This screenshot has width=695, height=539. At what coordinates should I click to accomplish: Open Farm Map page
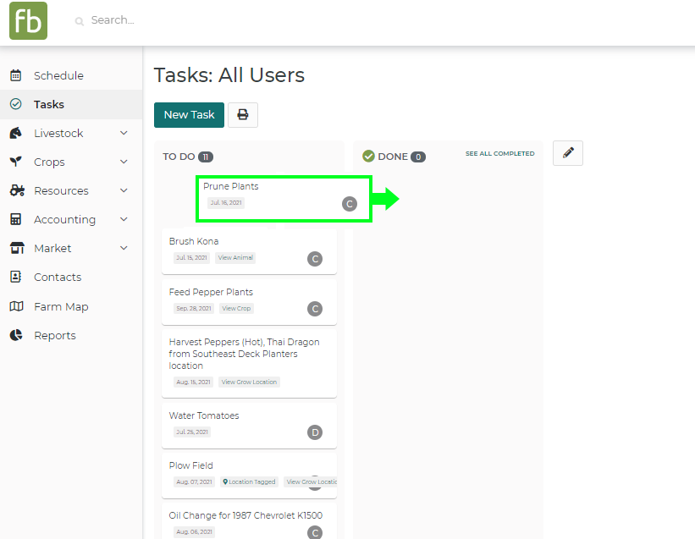click(x=71, y=306)
